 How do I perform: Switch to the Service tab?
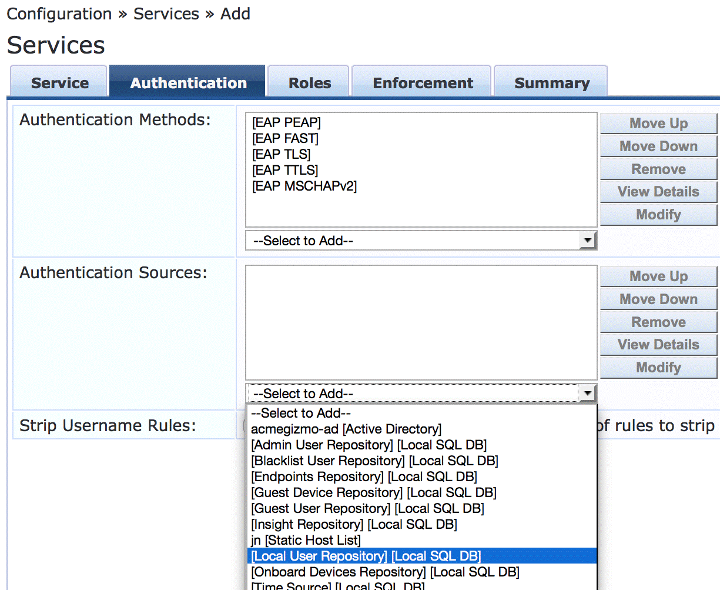[59, 83]
